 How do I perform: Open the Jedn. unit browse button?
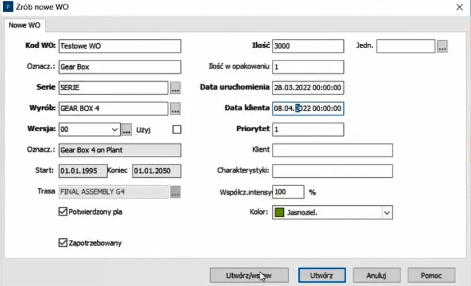point(442,47)
